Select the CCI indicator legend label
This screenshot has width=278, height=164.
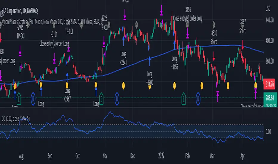pos(16,119)
